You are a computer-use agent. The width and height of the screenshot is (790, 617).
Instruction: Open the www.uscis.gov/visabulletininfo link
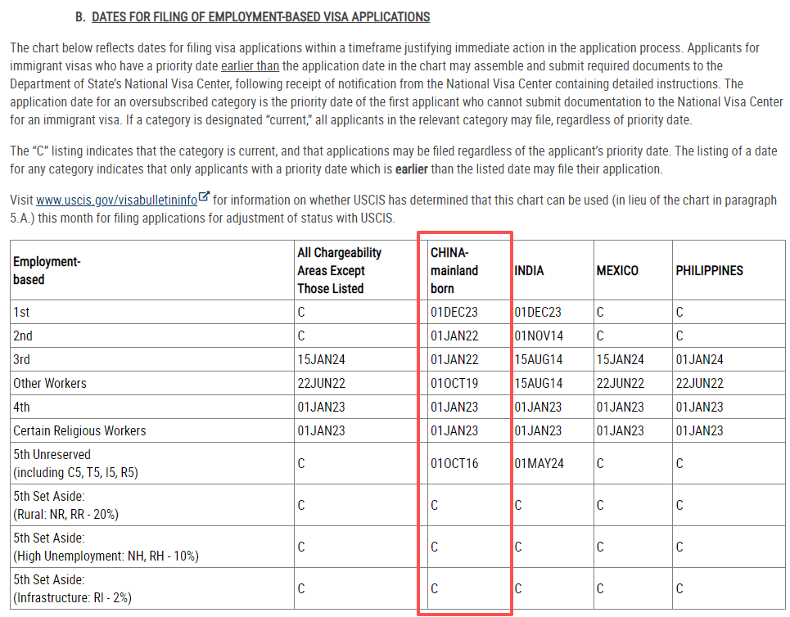tap(116, 200)
